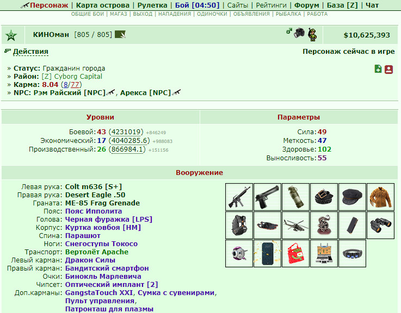Click the dragon statuette icon

324,225
